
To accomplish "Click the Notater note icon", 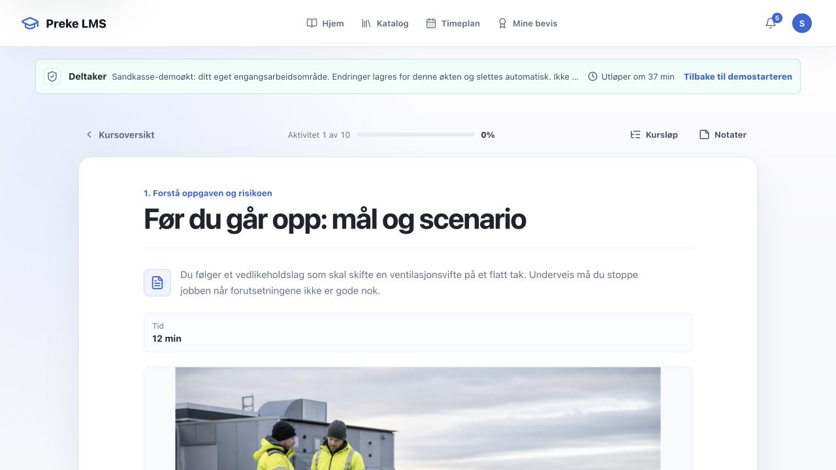I will pos(704,134).
